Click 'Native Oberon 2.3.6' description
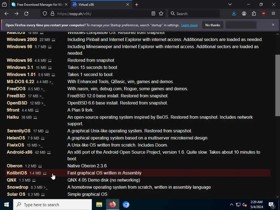Viewport: 280px width, 210px height. click(87, 166)
